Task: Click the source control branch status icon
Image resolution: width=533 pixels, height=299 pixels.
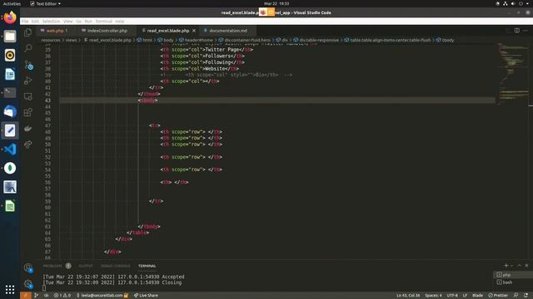Action: 37,296
